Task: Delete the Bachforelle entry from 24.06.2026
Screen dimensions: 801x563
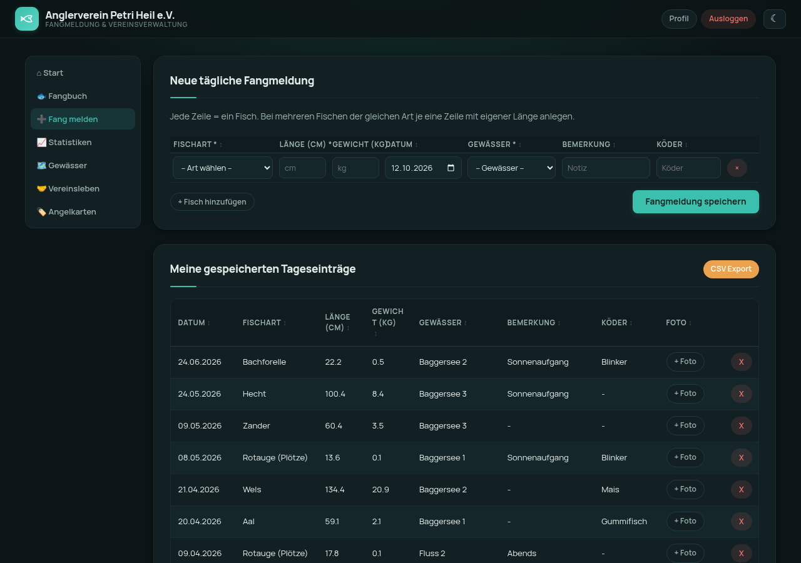Action: (x=742, y=362)
